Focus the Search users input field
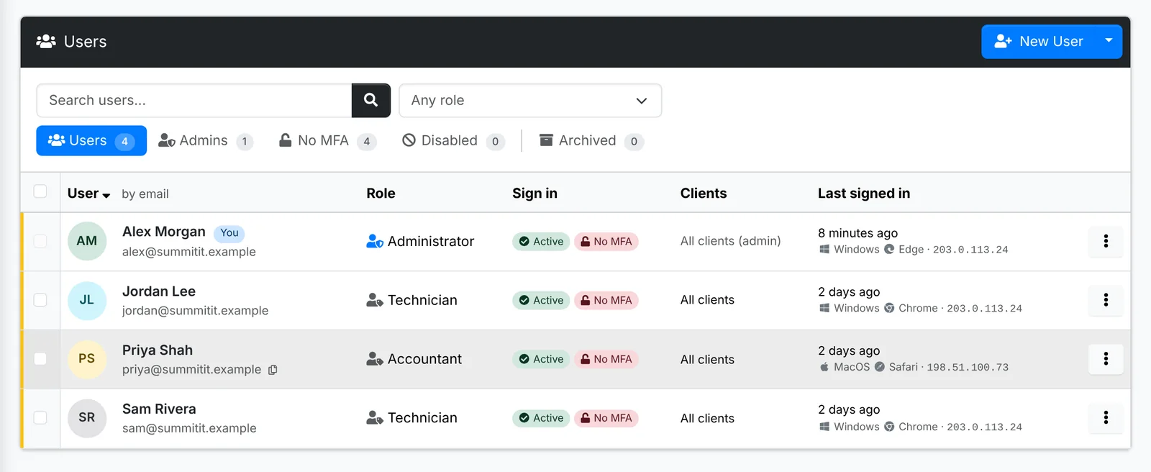 (x=194, y=100)
